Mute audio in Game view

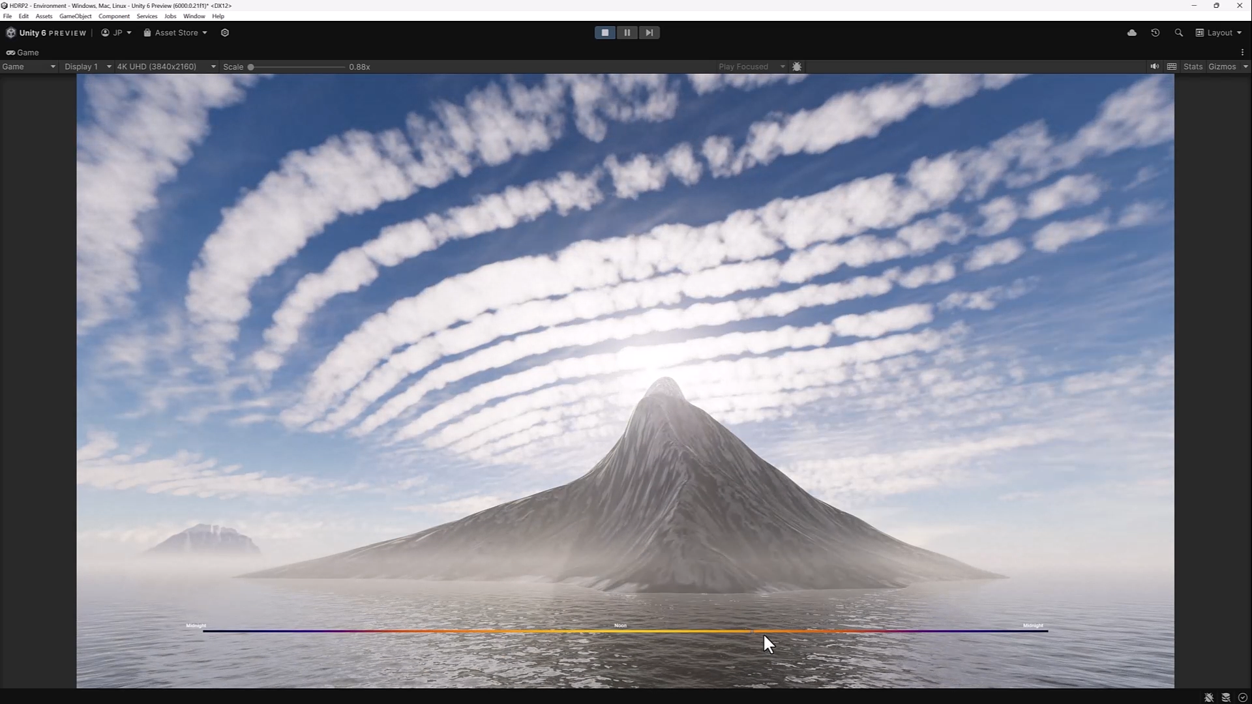coord(1154,66)
